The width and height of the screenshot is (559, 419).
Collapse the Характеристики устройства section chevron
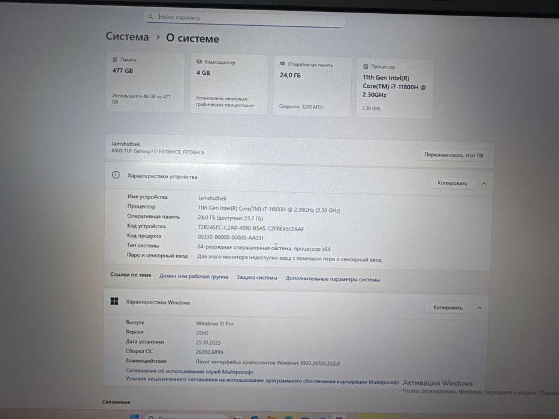(484, 184)
